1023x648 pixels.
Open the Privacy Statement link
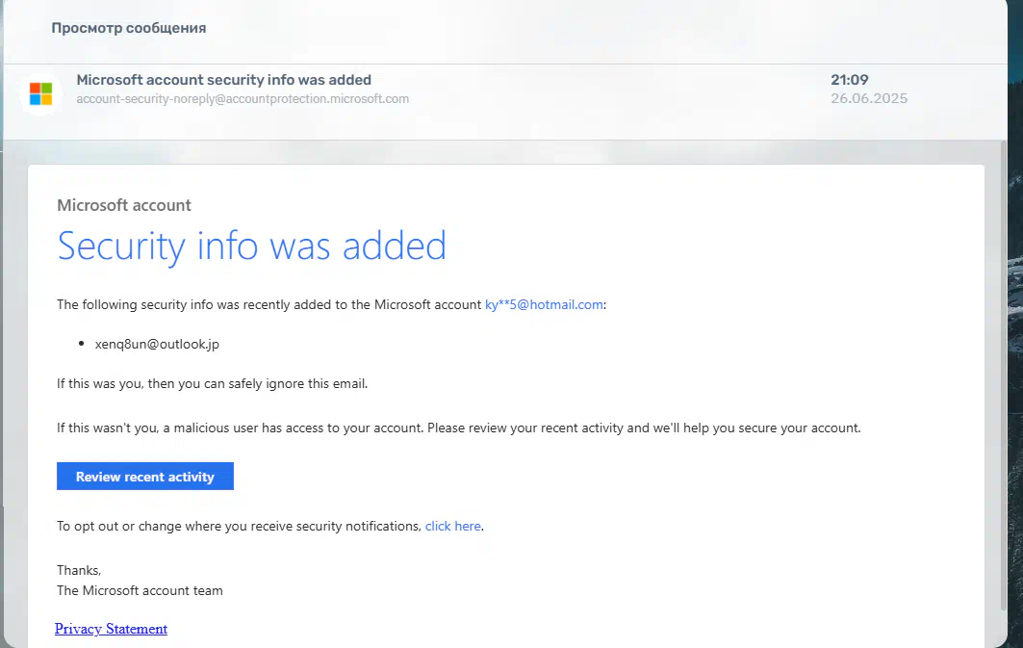click(111, 629)
